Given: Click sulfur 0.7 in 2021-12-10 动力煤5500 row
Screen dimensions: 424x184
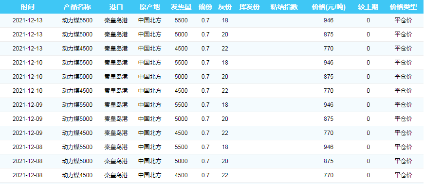Looking at the screenshot, I should pyautogui.click(x=205, y=63).
